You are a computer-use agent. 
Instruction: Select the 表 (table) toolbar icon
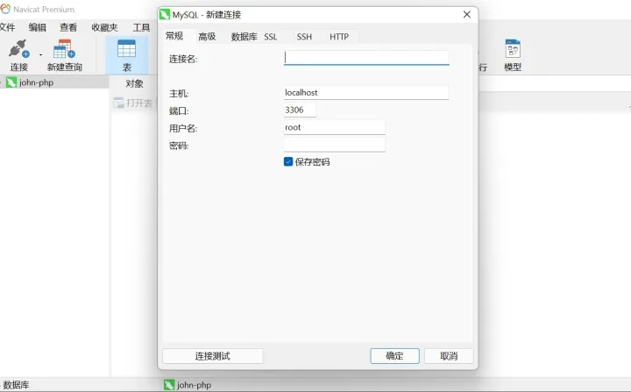point(126,49)
